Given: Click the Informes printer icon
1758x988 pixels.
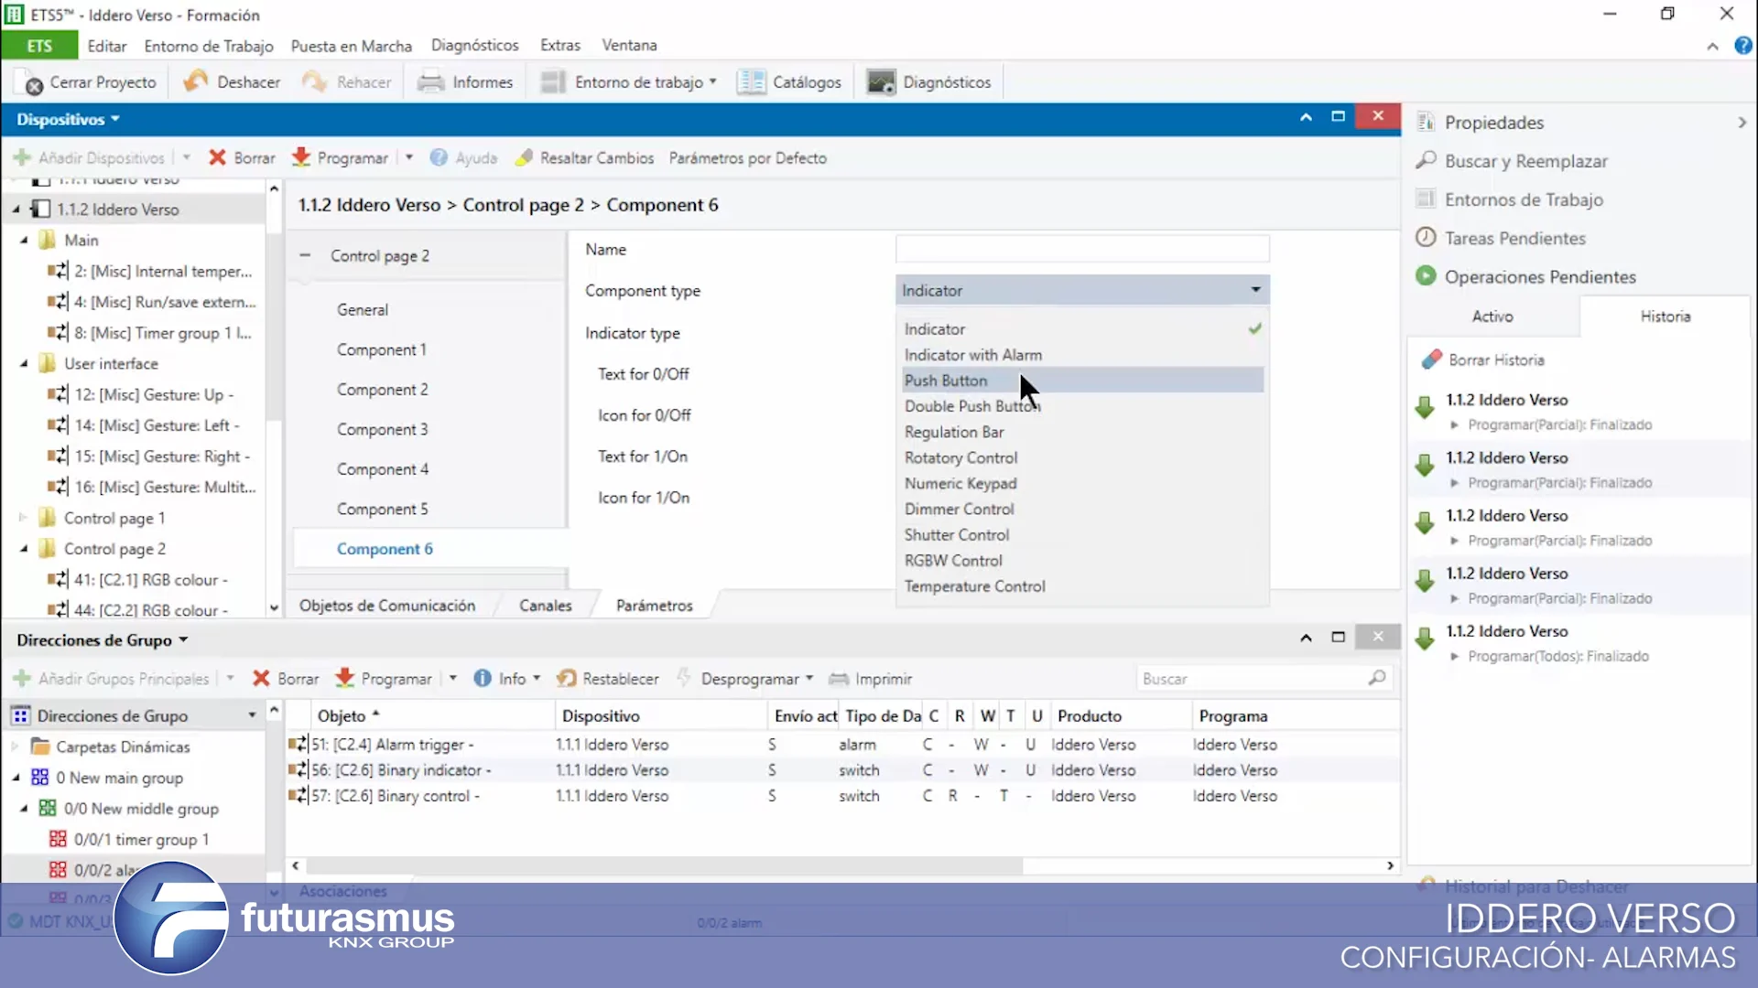Looking at the screenshot, I should click(430, 82).
